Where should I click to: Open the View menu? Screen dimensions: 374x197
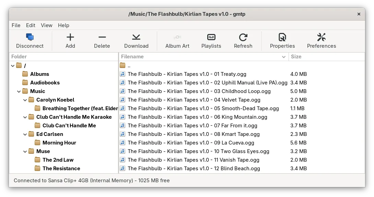(47, 25)
